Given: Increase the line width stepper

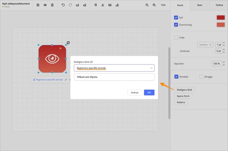Looking at the screenshot, I should point(224,43).
